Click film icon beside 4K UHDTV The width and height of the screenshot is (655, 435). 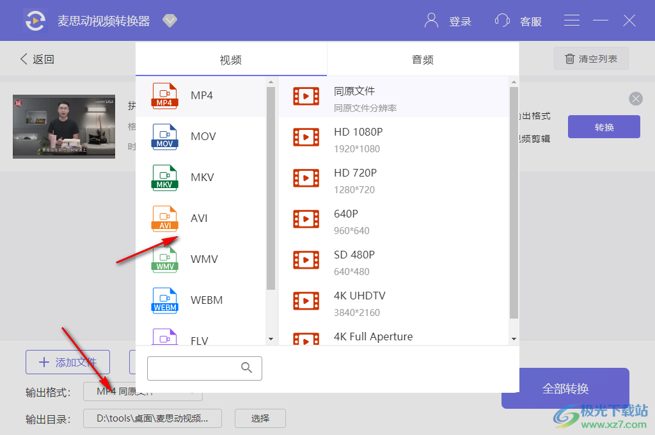(x=306, y=301)
